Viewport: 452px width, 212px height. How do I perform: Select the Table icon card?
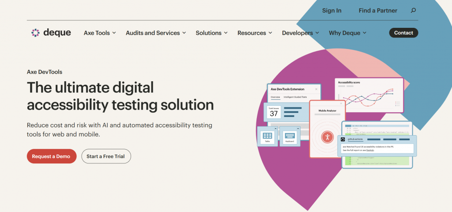coord(267,136)
